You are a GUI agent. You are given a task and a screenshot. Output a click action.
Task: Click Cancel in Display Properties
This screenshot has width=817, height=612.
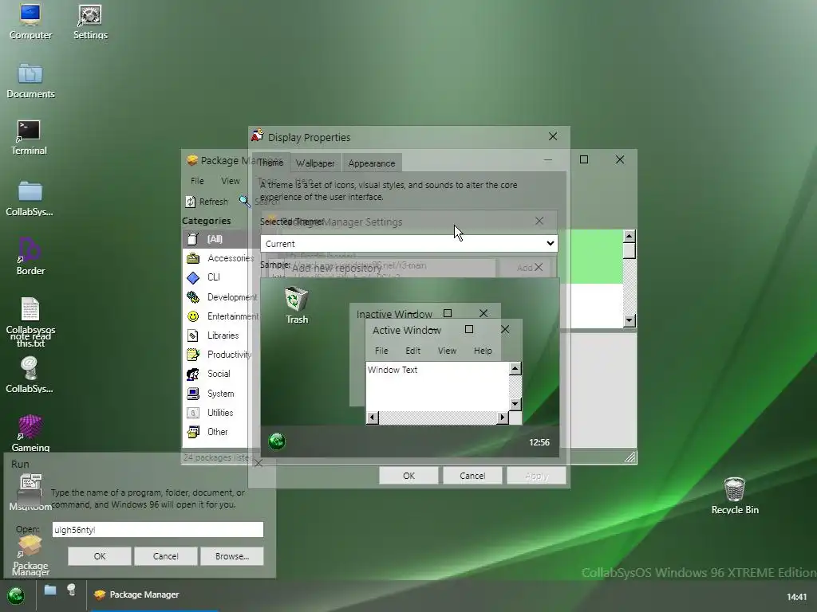(x=472, y=476)
